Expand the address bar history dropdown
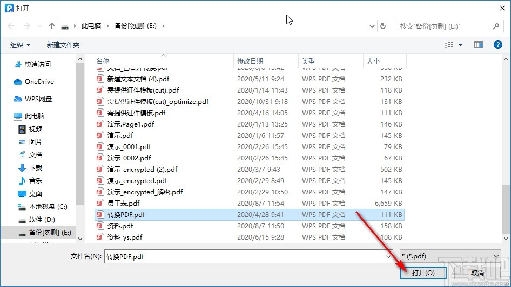 [372, 26]
